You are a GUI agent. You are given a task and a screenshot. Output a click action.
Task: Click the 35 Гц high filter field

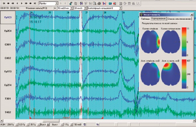[x=33, y=124]
